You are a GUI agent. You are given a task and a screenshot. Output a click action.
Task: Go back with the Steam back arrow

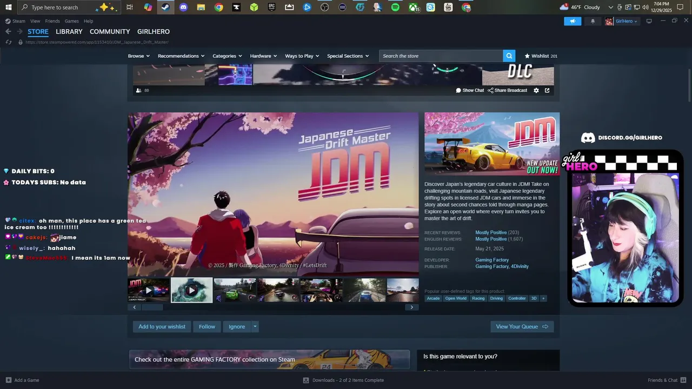point(8,31)
